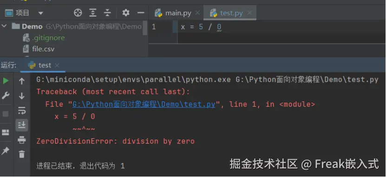This screenshot has height=177, width=386.
Task: Rerun test with green play button
Action: point(6,81)
